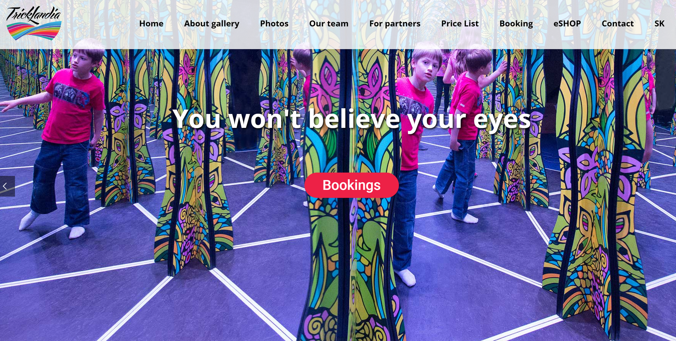Image resolution: width=676 pixels, height=341 pixels.
Task: Open Booking in the top navigation
Action: [x=516, y=24]
